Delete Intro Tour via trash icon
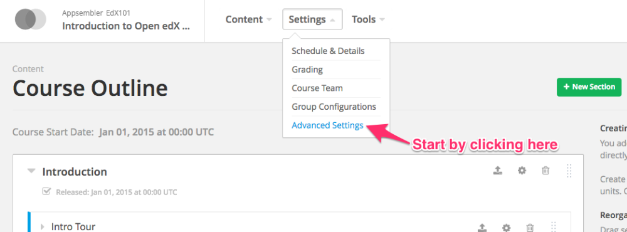627x232 pixels. 530,228
